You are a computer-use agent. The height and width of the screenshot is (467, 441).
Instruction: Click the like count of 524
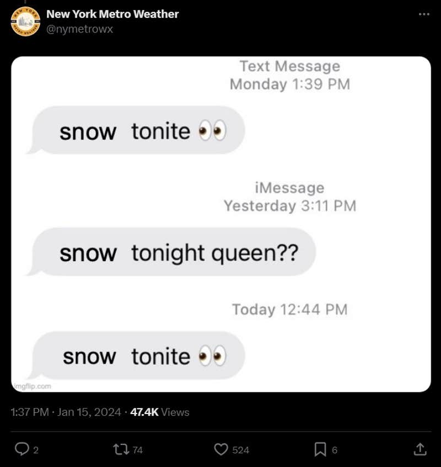click(240, 450)
